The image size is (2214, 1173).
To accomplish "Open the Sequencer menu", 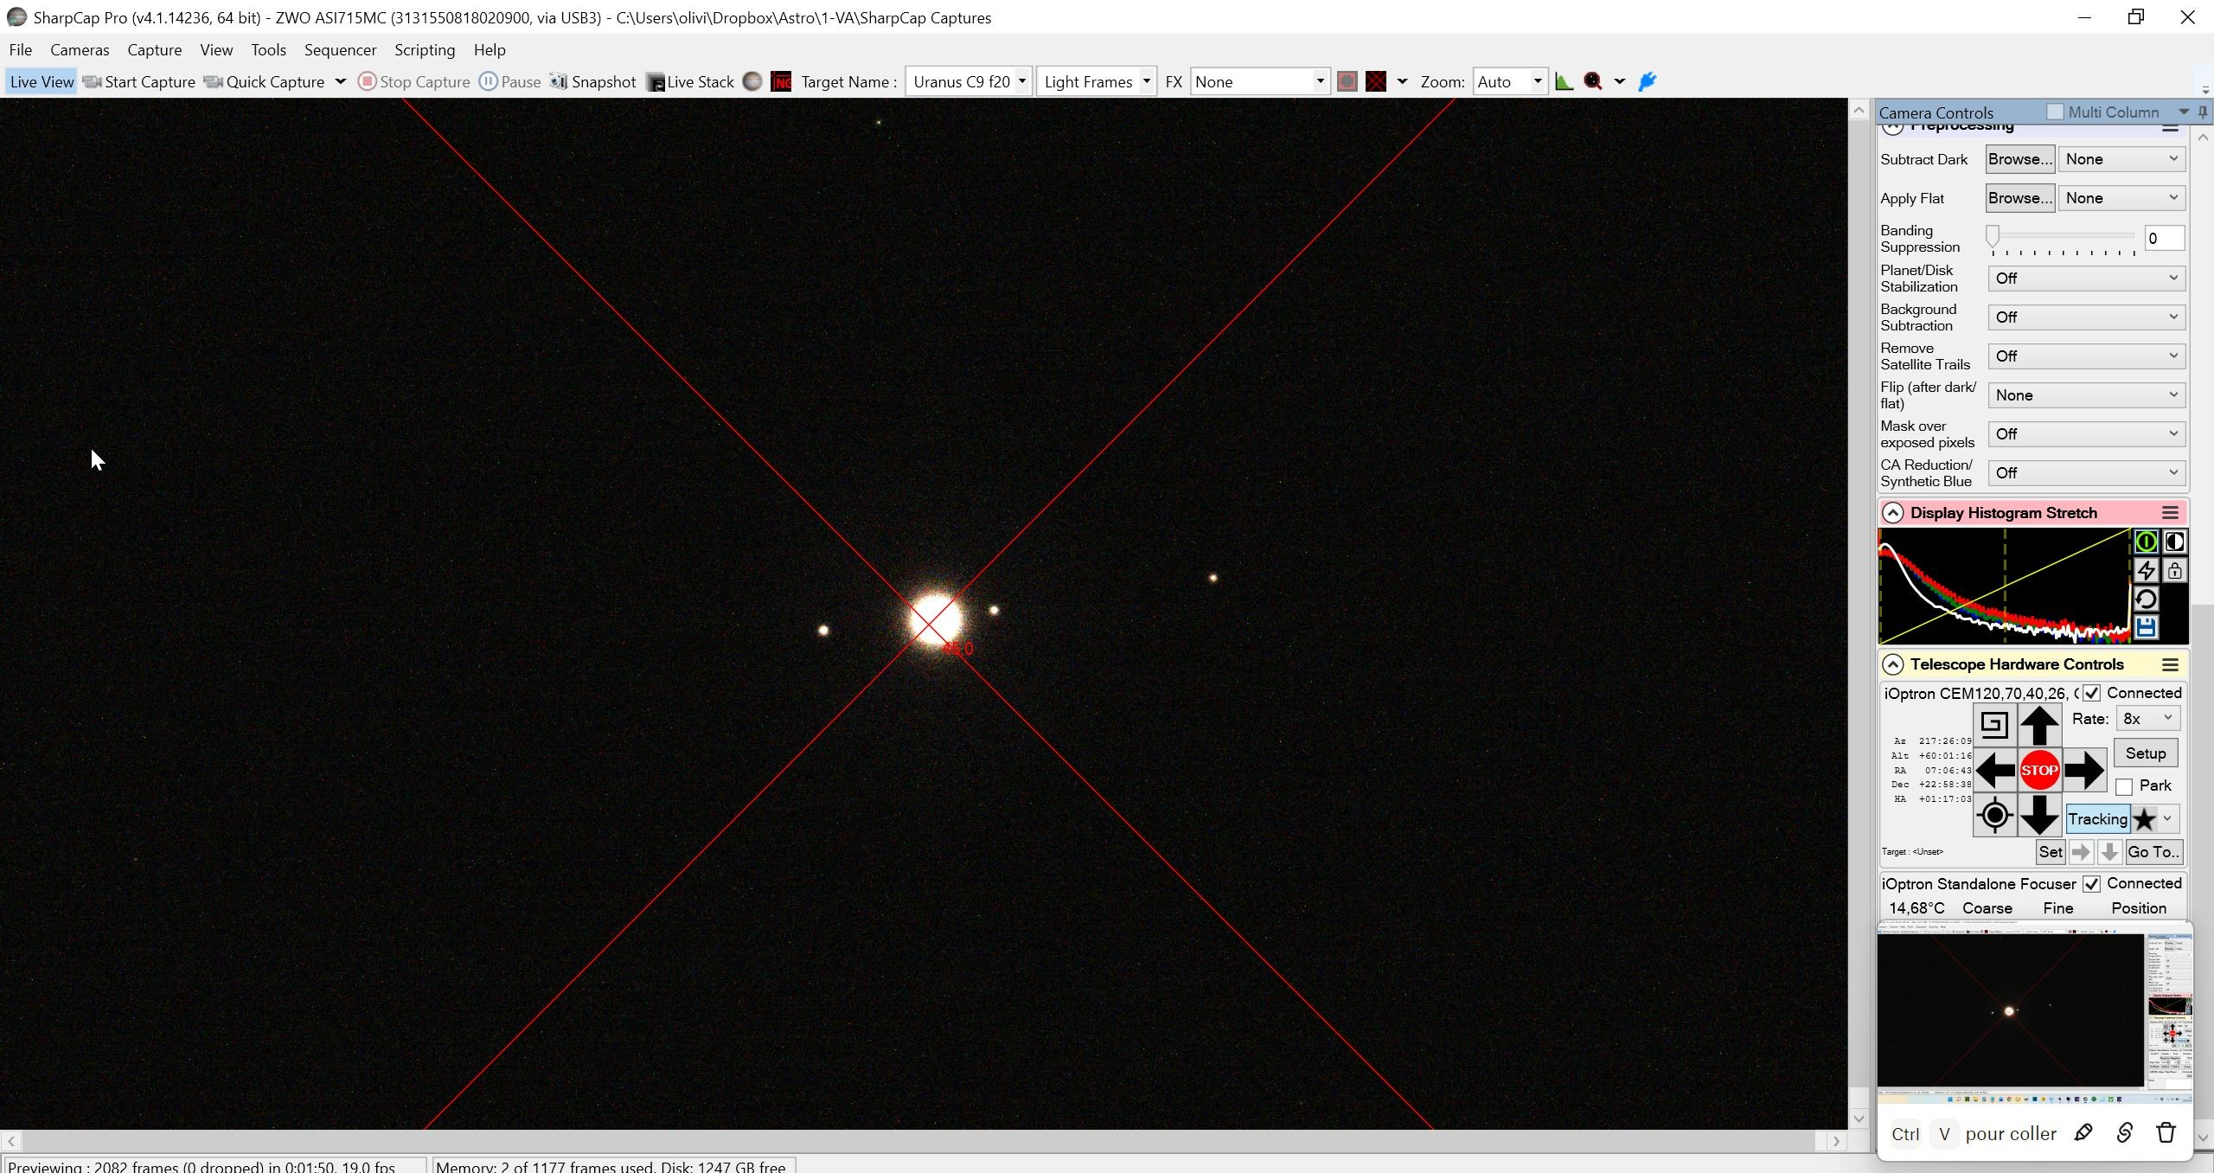I will pos(340,50).
